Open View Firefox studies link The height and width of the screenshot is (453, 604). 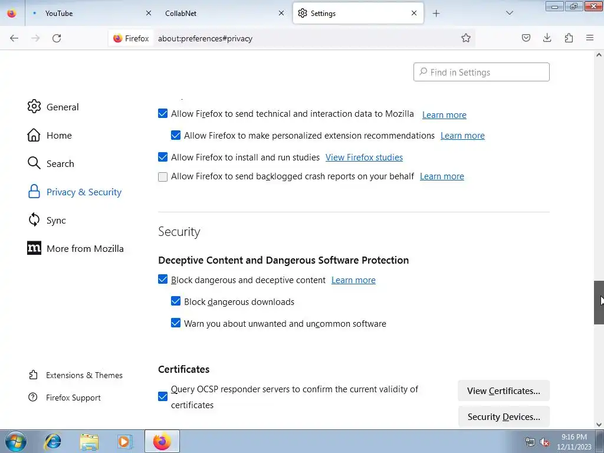[x=364, y=157]
